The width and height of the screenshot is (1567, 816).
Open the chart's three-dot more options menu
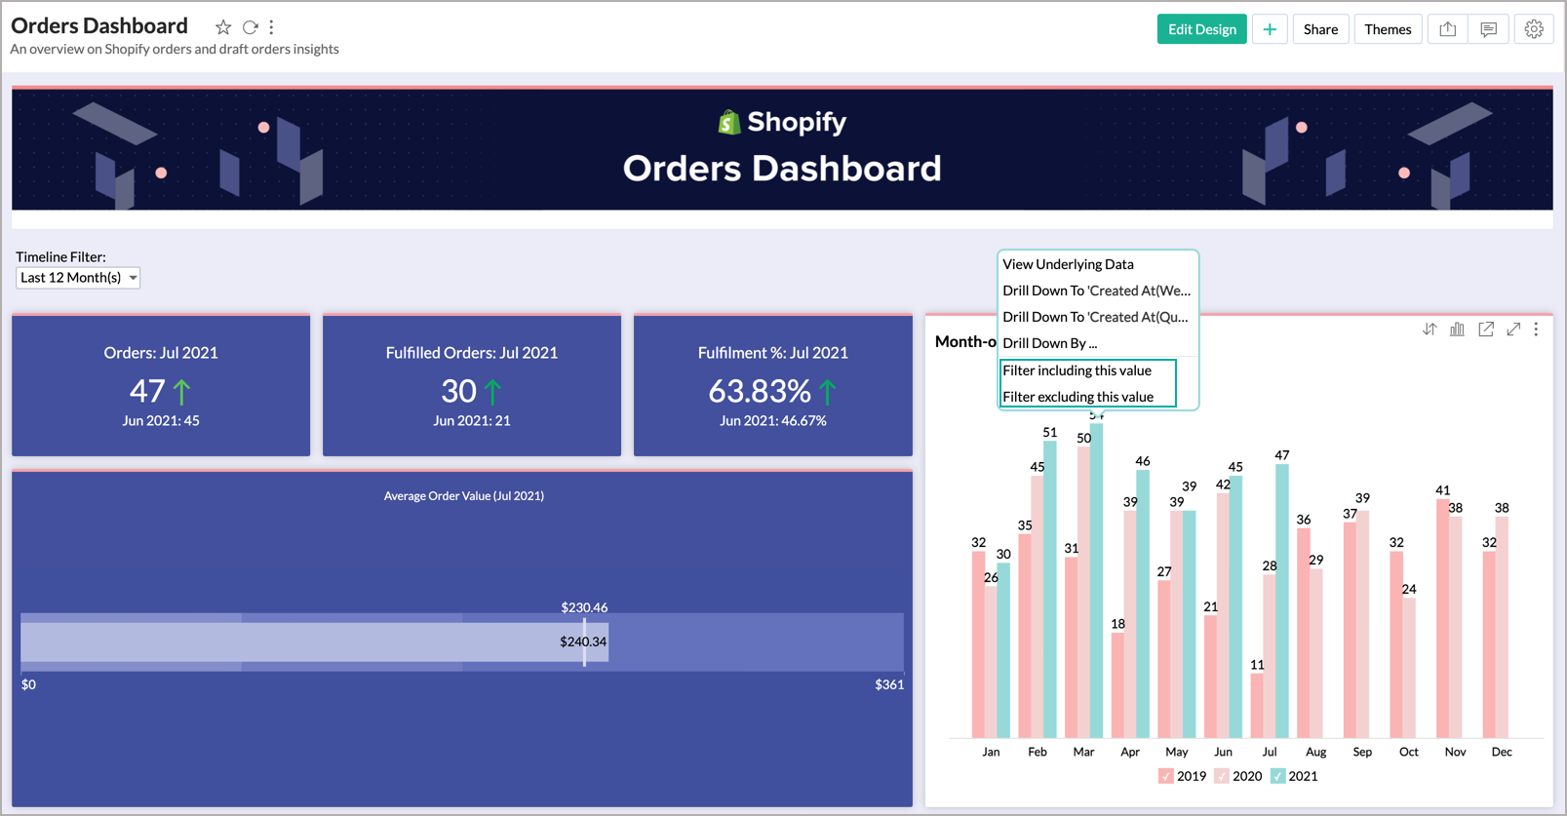[x=1536, y=330]
